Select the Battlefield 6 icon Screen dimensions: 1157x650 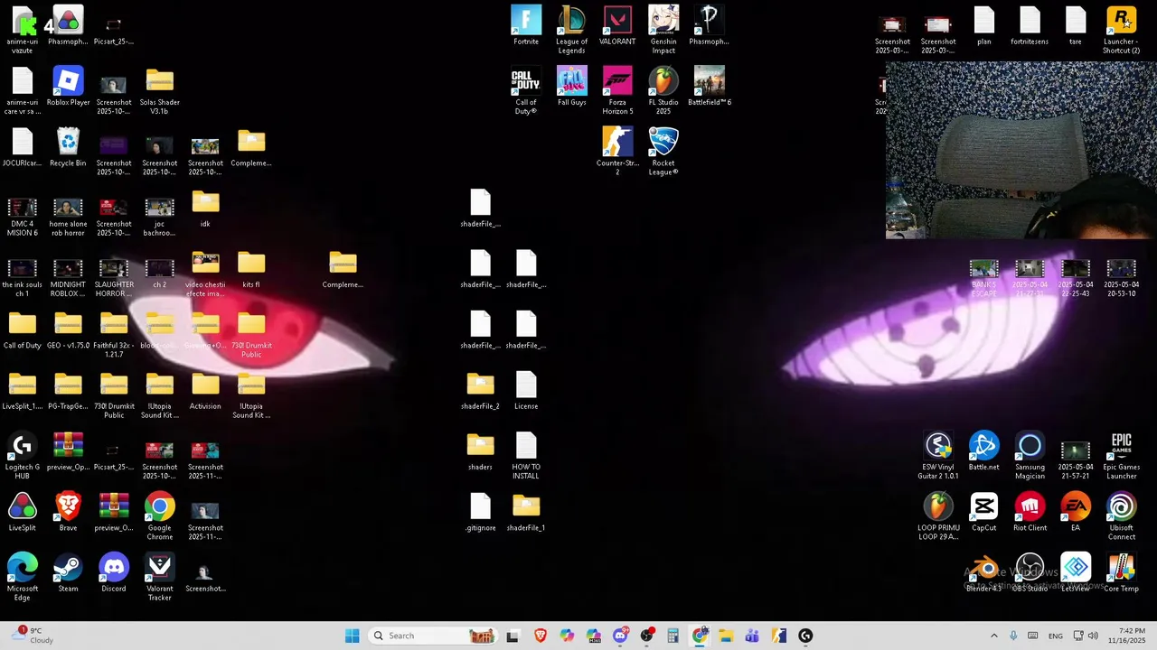(x=710, y=86)
